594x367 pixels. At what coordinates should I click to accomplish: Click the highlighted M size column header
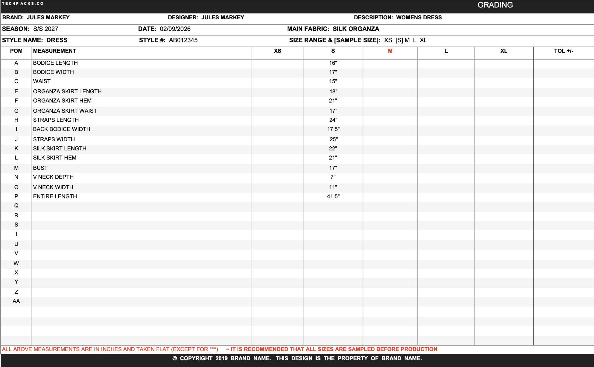point(390,51)
